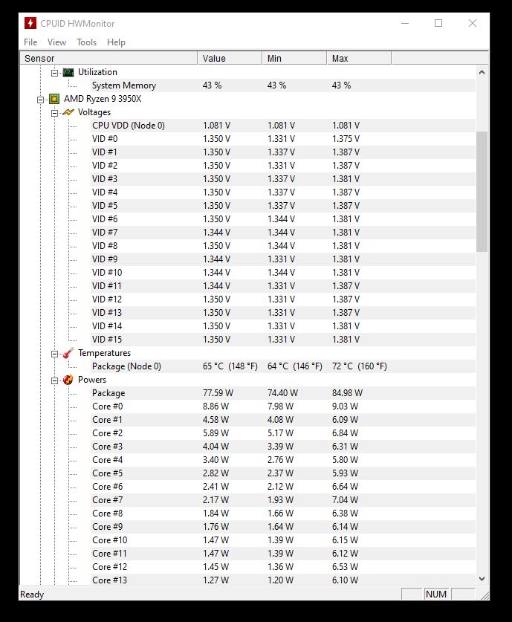Click the window resize grip corner
This screenshot has height=622, width=512.
[x=485, y=595]
